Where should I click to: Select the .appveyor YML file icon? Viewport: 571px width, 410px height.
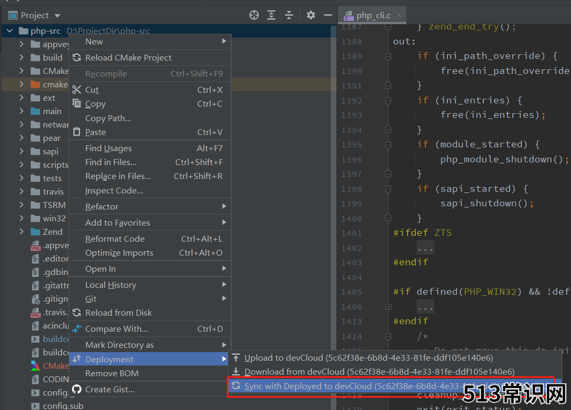point(35,246)
